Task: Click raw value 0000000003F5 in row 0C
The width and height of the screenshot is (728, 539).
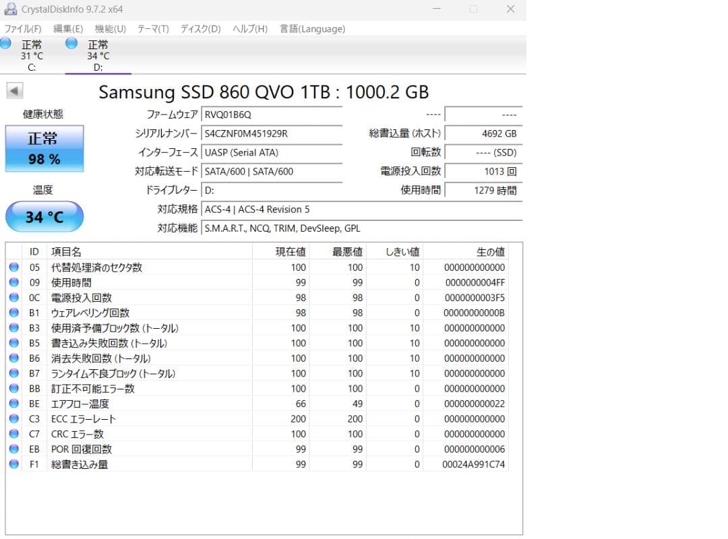Action: coord(475,298)
